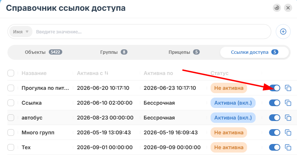
Task: Select the Ссылки доступа tab
Action: [255, 52]
